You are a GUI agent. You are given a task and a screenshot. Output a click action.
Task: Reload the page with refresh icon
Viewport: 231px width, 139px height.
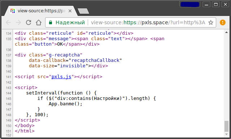tap(29, 22)
